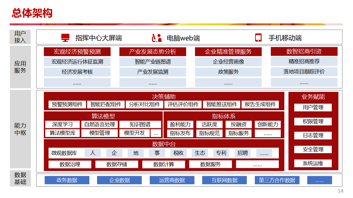Select the 指标规范 box
The width and height of the screenshot is (353, 198).
[209, 133]
